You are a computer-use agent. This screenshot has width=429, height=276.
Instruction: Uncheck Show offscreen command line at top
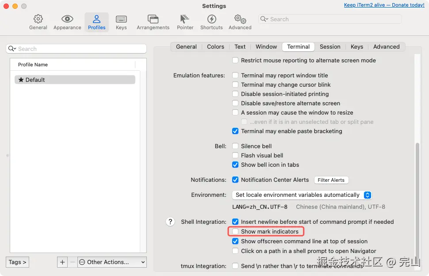tap(235, 241)
